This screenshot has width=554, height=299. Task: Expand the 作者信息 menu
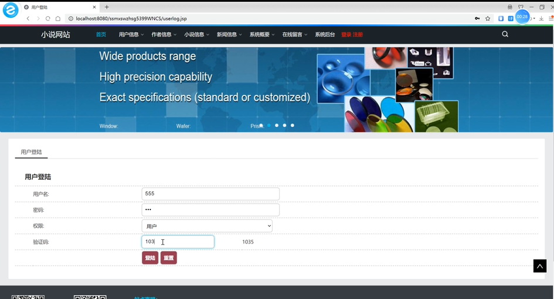(164, 35)
